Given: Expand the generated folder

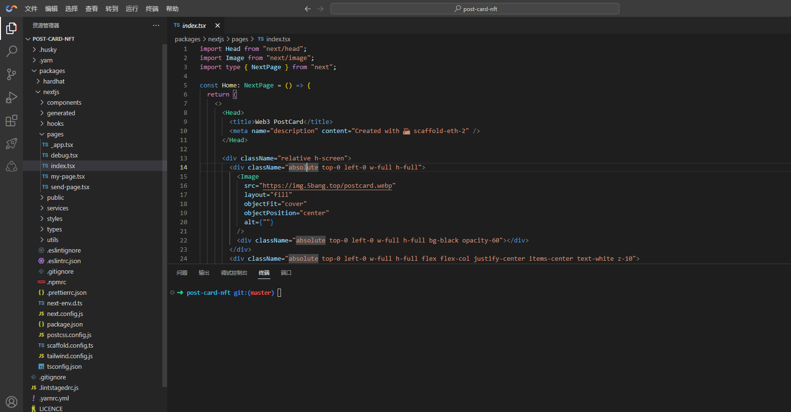Looking at the screenshot, I should pyautogui.click(x=95, y=113).
